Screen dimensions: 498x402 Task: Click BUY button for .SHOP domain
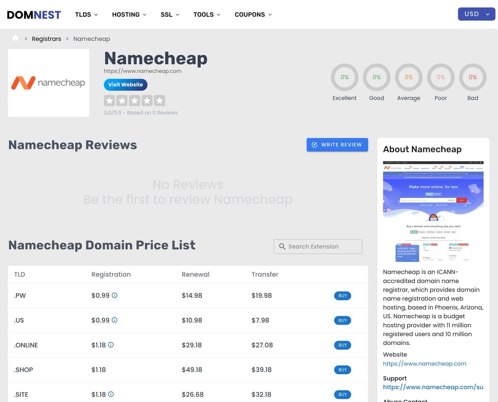coord(342,370)
